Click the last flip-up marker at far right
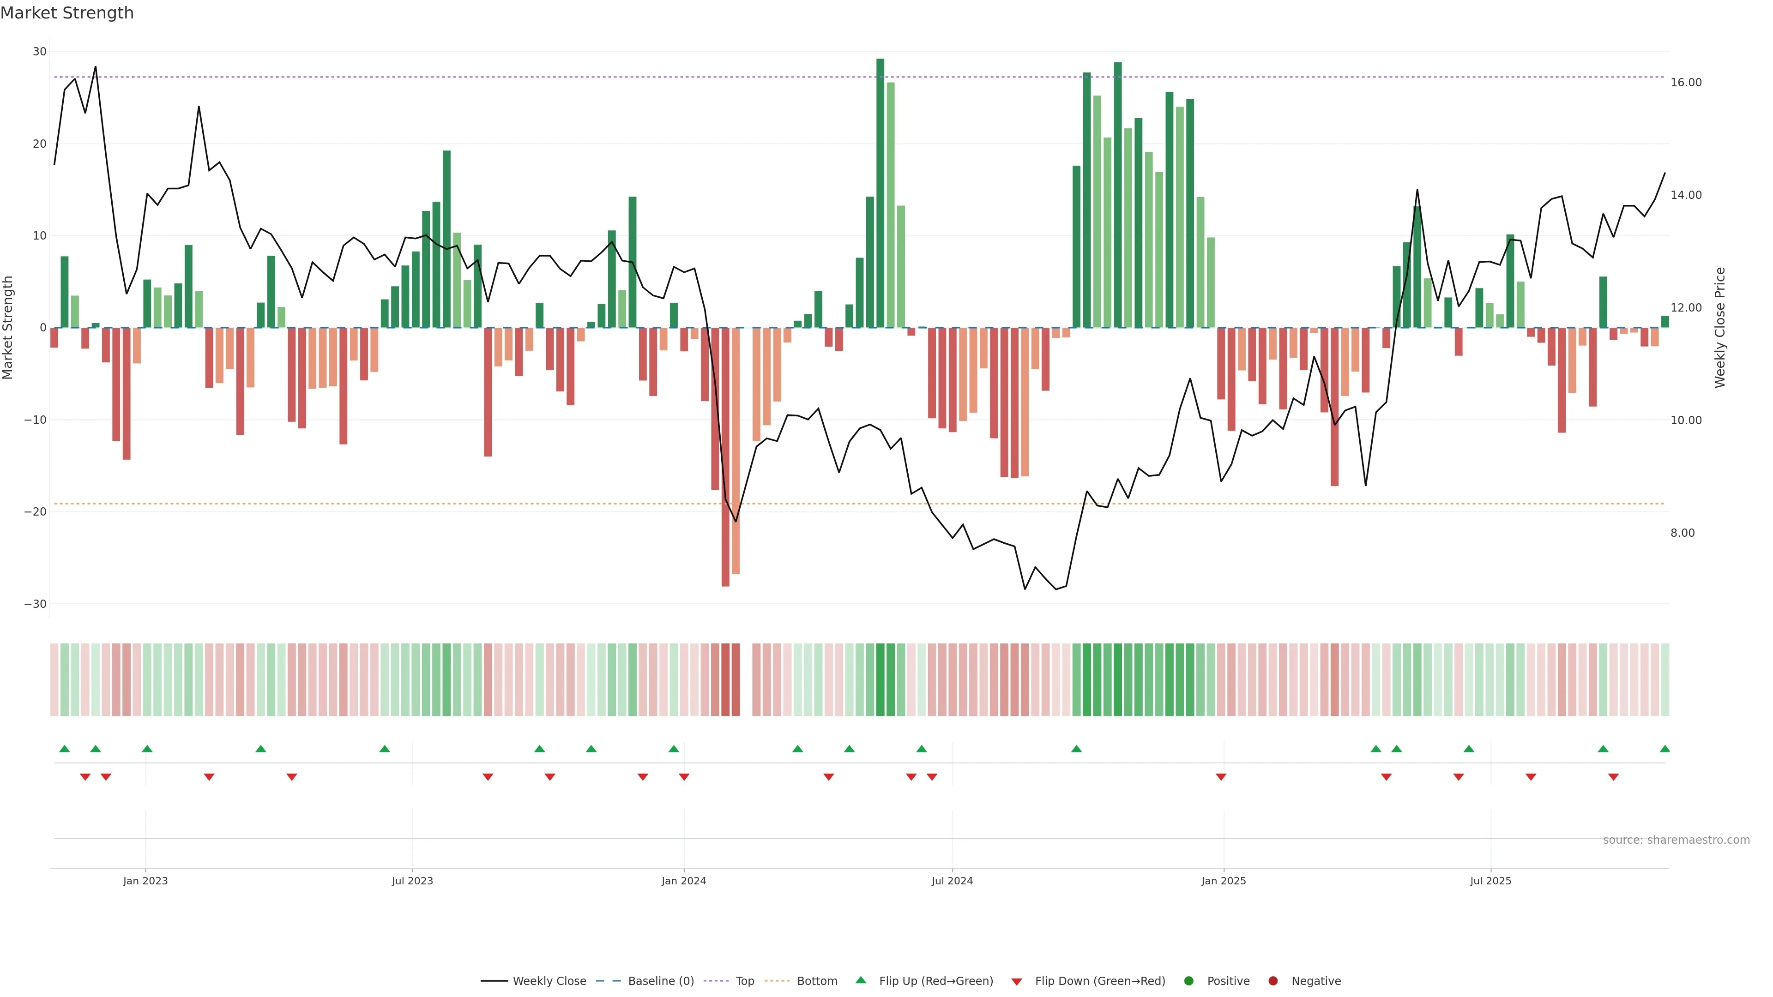The width and height of the screenshot is (1773, 997). [x=1664, y=749]
